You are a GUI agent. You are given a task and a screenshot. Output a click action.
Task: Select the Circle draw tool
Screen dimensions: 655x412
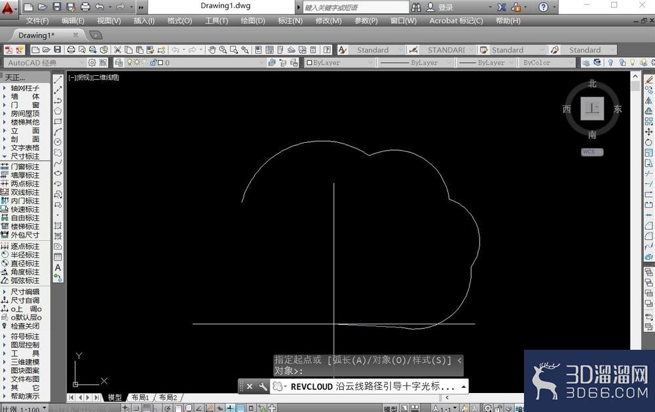tap(58, 142)
